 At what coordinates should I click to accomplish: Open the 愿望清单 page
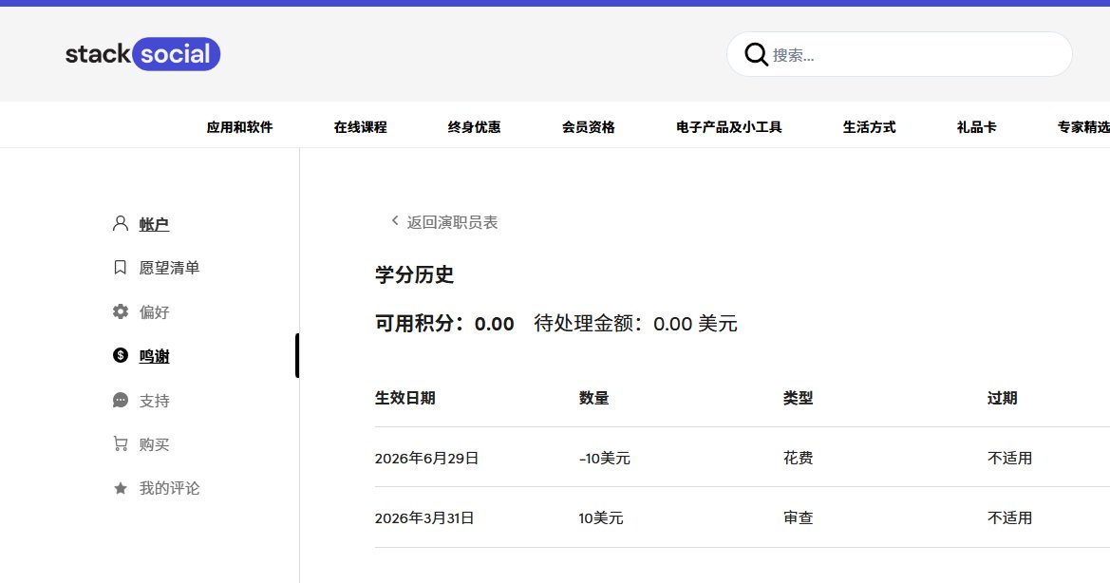click(169, 268)
